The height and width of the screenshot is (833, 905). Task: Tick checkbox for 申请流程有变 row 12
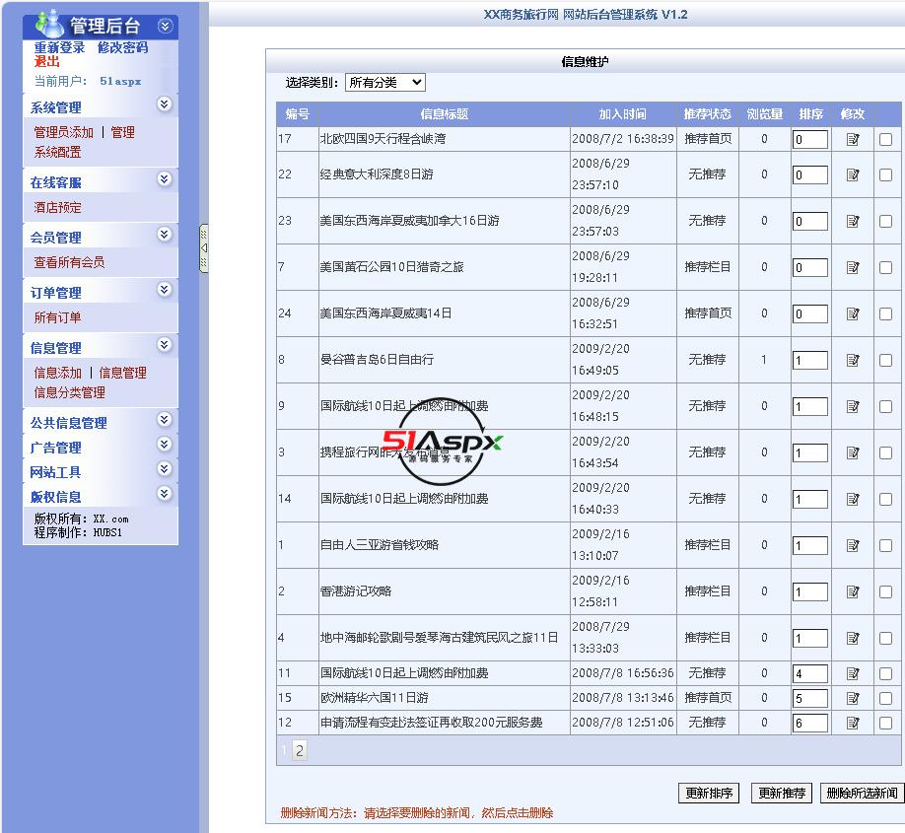tap(885, 723)
